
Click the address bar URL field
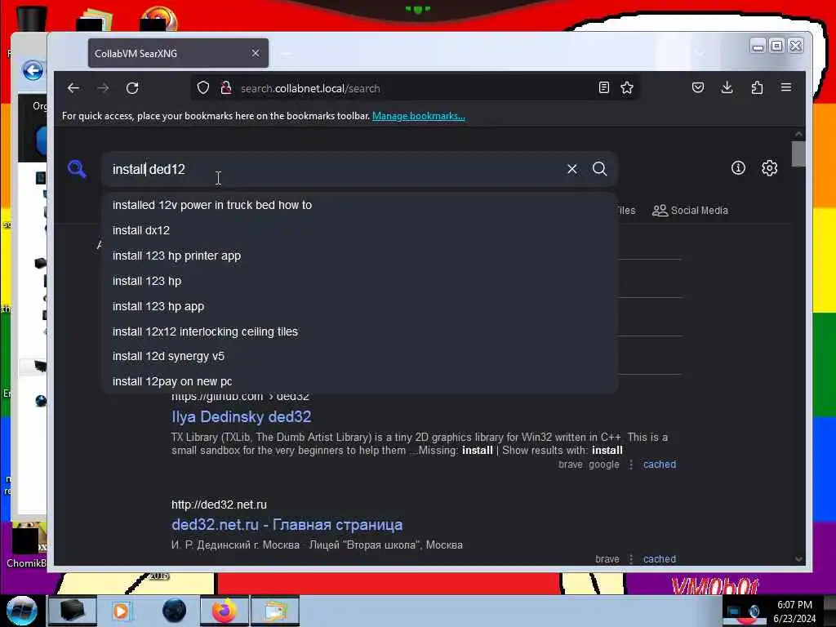pos(416,88)
